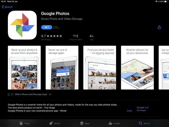The image size is (169, 127).
Task: Open the share sheet icon
Action: [159, 27]
